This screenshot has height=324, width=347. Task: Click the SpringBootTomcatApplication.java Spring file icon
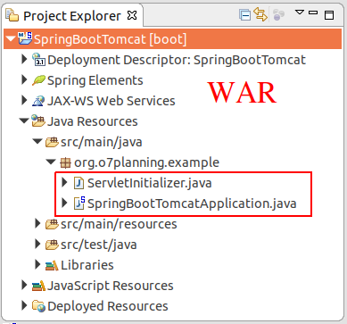[x=79, y=203]
